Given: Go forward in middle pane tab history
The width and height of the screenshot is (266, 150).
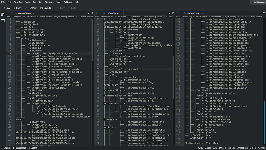Looking at the screenshot, I should [100, 13].
